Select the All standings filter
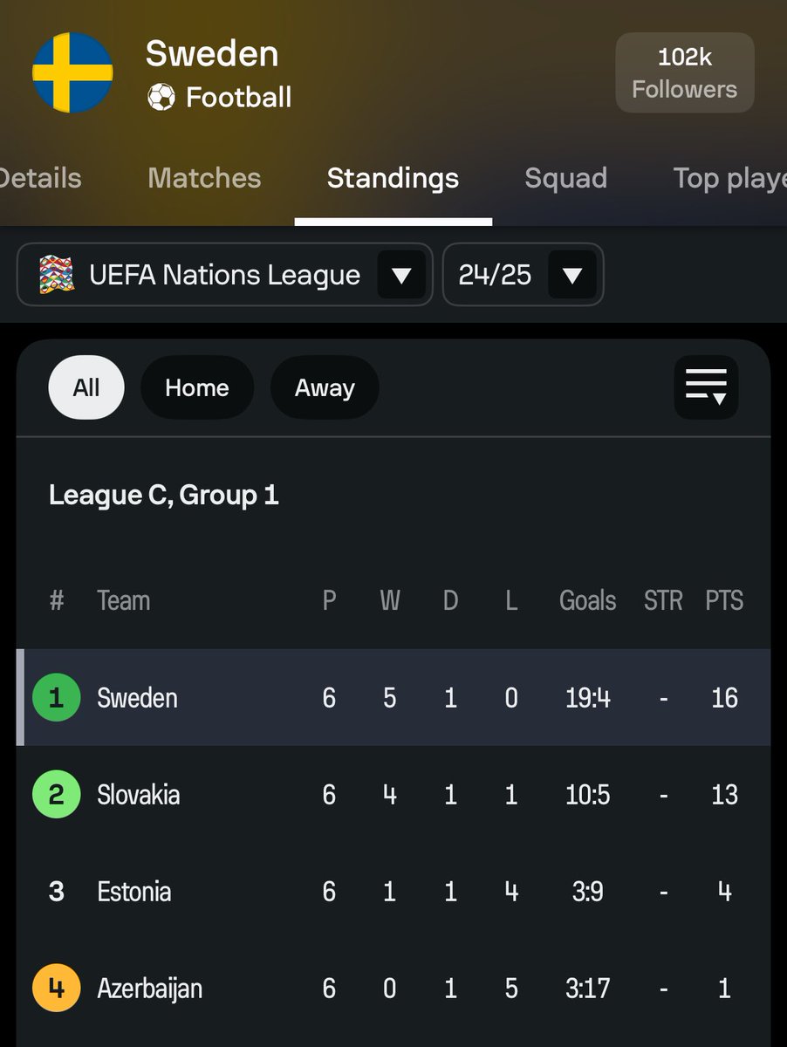The width and height of the screenshot is (787, 1047). click(86, 387)
